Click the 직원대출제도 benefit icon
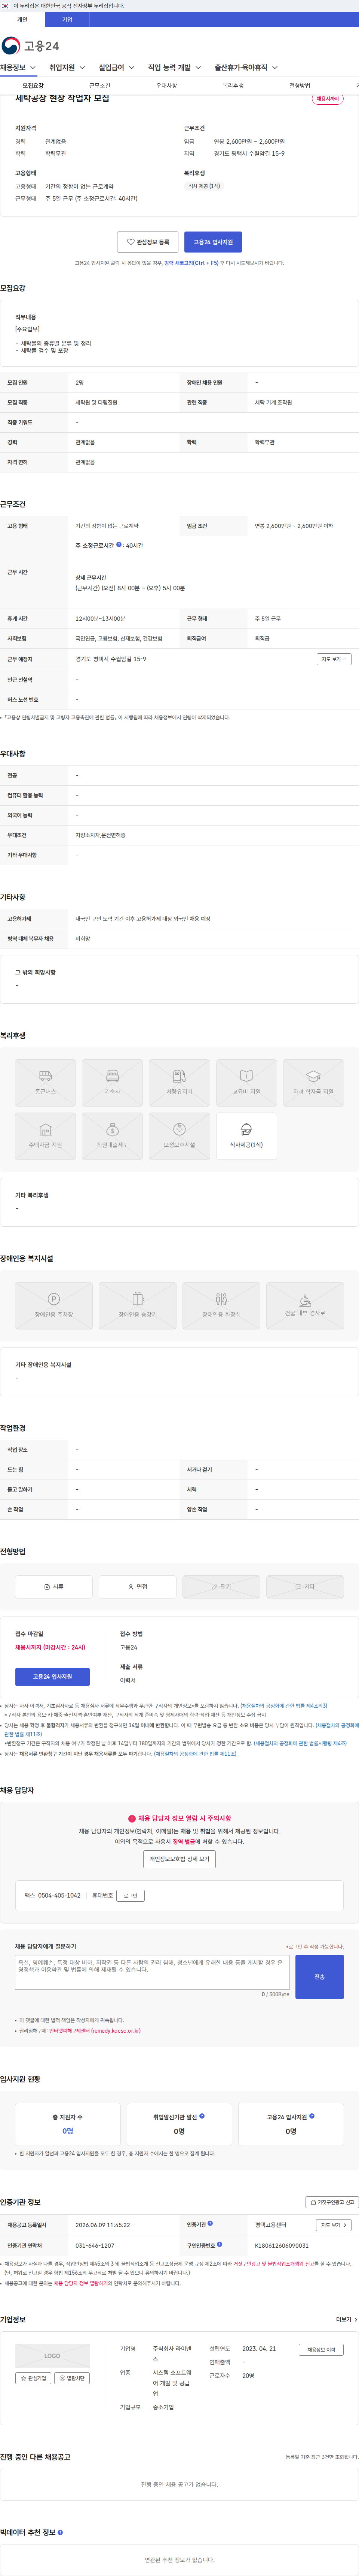This screenshot has width=359, height=2576. click(x=112, y=1136)
